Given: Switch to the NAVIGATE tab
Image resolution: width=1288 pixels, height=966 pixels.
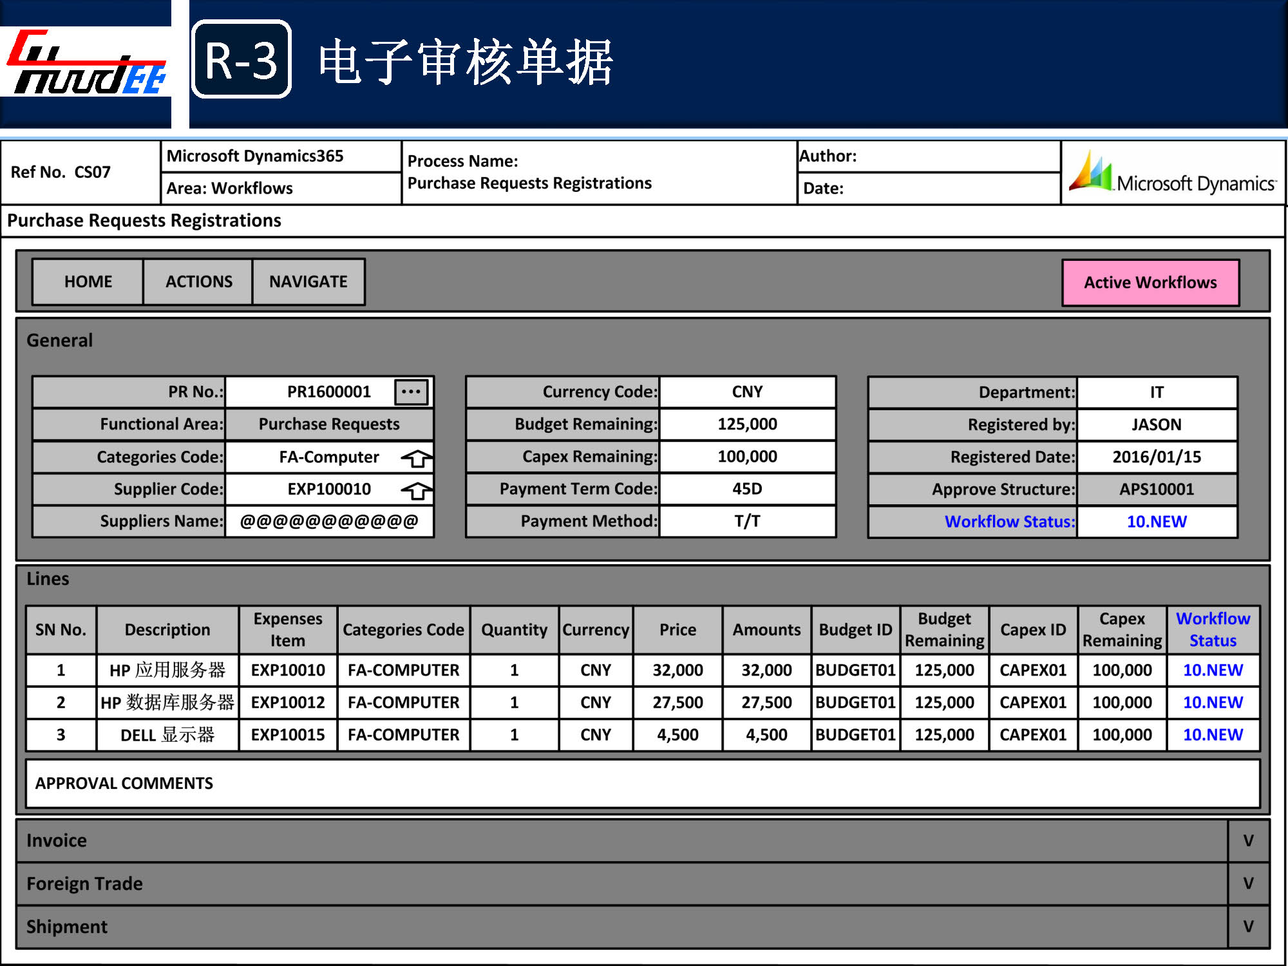Looking at the screenshot, I should [308, 281].
